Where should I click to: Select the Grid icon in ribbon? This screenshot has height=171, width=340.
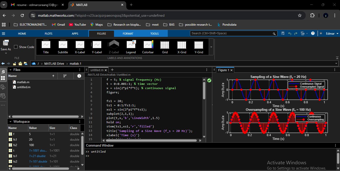(165, 47)
